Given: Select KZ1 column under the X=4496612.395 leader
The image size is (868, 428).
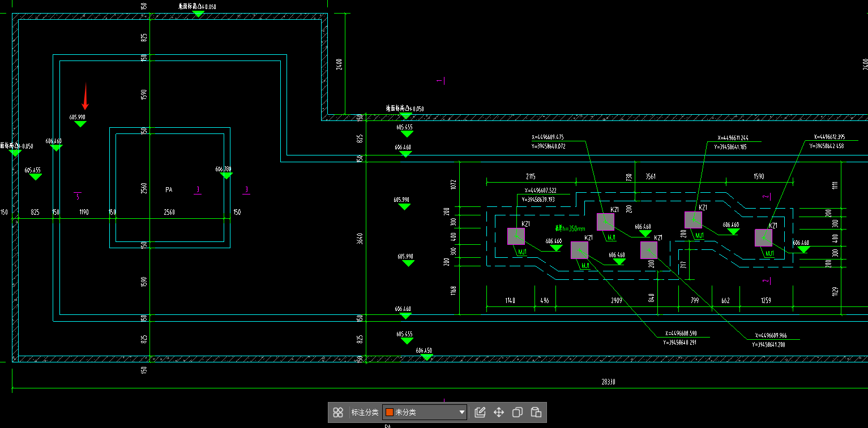Looking at the screenshot, I should 763,237.
